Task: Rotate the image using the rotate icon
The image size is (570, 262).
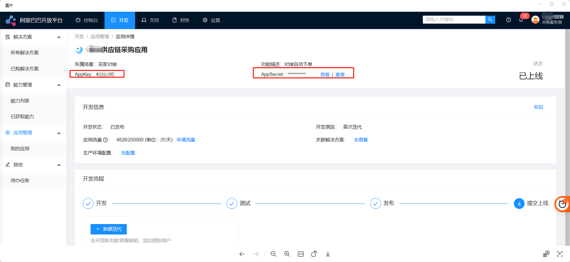Action: (x=314, y=254)
